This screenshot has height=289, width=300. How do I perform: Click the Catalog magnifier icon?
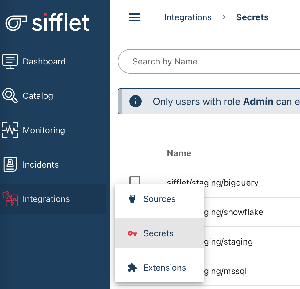tap(10, 96)
